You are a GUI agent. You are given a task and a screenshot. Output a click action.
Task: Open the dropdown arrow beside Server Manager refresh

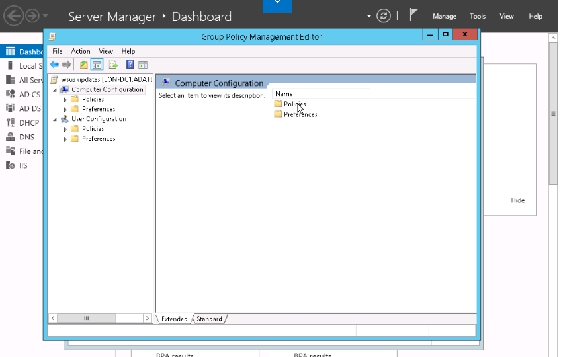click(x=369, y=16)
